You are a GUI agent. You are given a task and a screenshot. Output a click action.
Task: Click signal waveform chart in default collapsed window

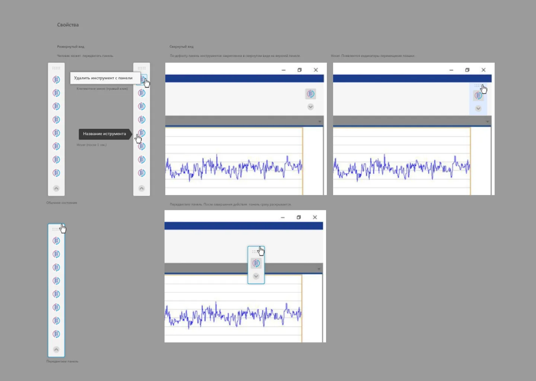point(234,168)
